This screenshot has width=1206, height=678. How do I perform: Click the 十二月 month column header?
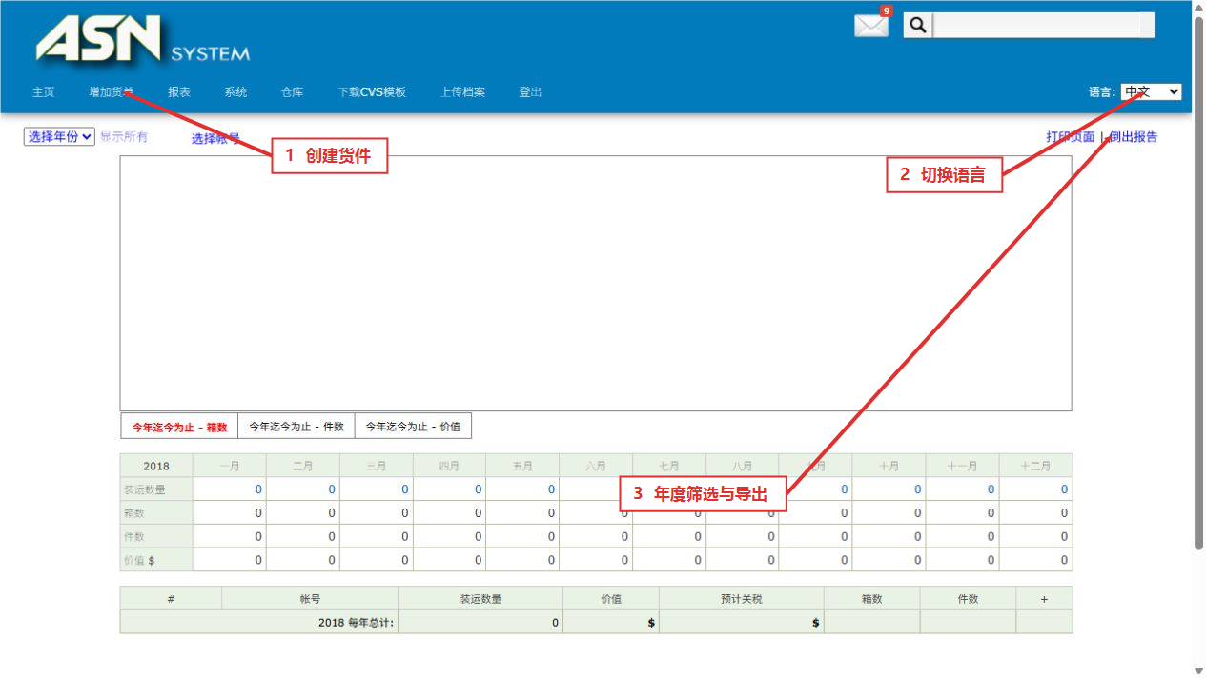[x=1035, y=467]
